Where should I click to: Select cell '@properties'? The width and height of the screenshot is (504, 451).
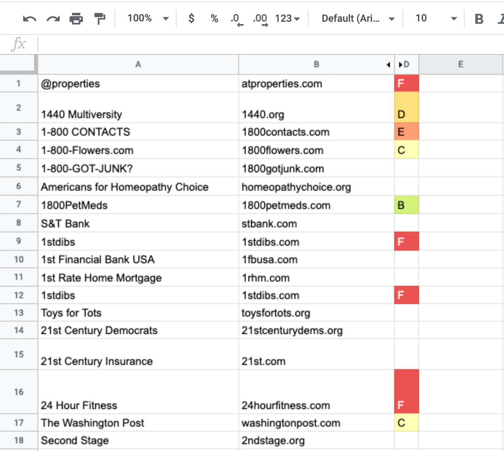pos(138,83)
